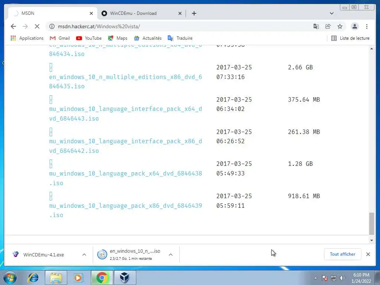Screen dimensions: 380x285
Task: Click the address bar URL field
Action: point(179,26)
